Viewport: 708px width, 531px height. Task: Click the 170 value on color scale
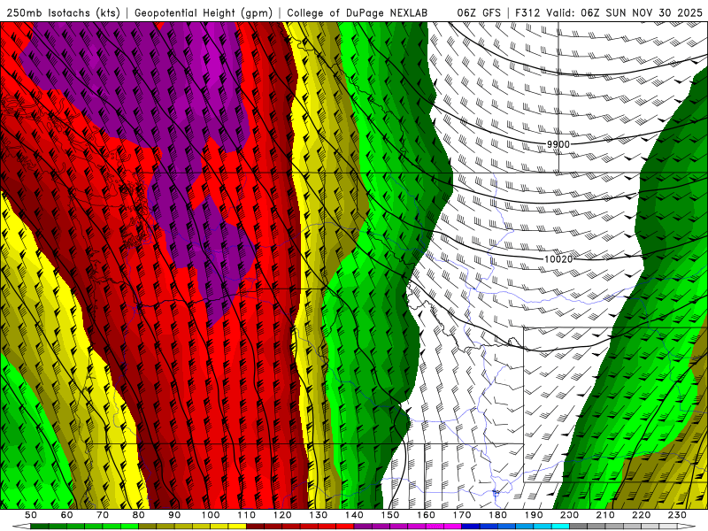(x=461, y=515)
